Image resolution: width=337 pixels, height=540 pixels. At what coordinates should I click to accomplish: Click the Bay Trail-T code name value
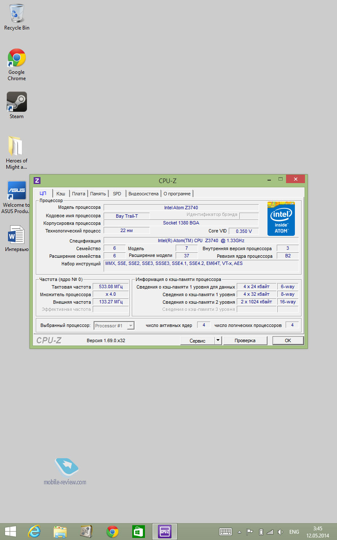126,216
